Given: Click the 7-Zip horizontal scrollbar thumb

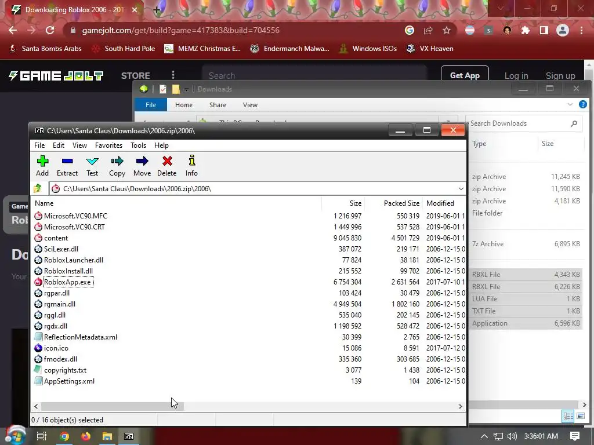Looking at the screenshot, I should click(112, 406).
